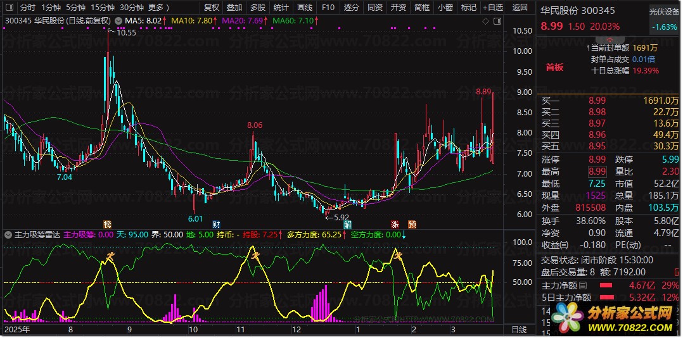Click the MA60: 7.10 indicator label
The image size is (683, 338).
(295, 20)
